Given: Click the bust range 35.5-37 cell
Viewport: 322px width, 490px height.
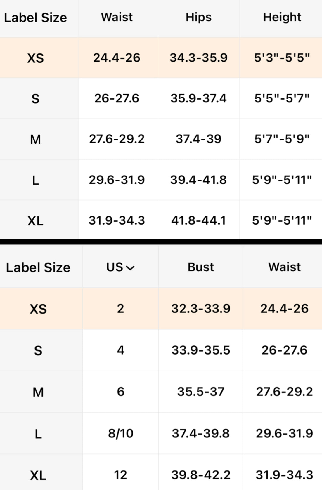Looking at the screenshot, I should pyautogui.click(x=201, y=392).
